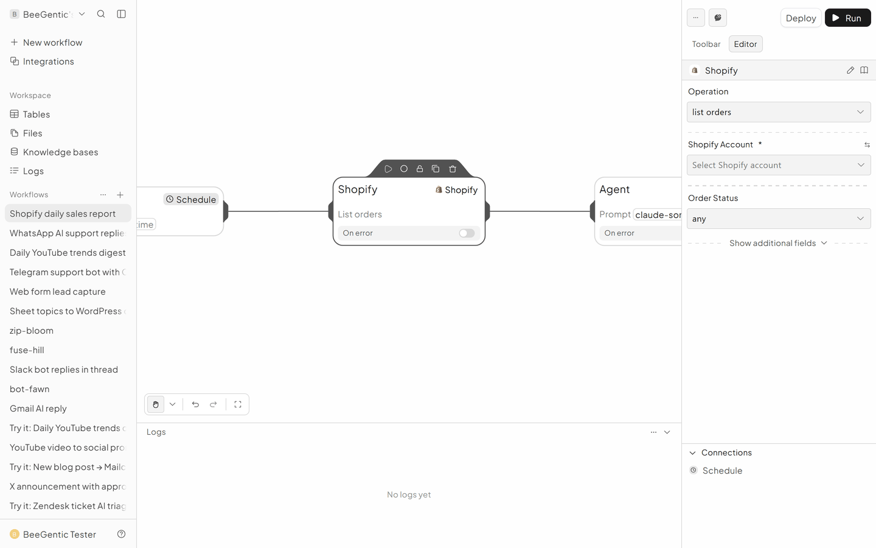Select the Schedule connection entry
This screenshot has height=548, width=876.
pos(779,471)
